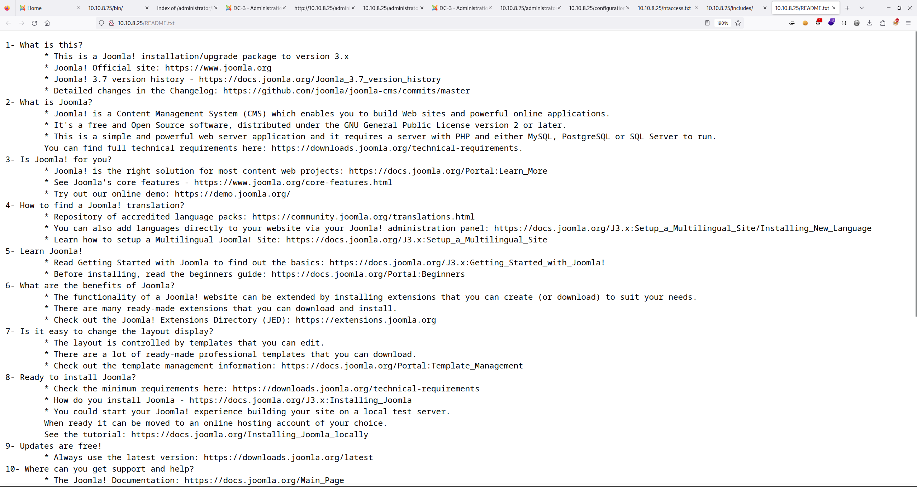The width and height of the screenshot is (917, 487).
Task: Click "https://docs.joomla.org/Installing_Joomla_locally"
Action: tap(250, 434)
